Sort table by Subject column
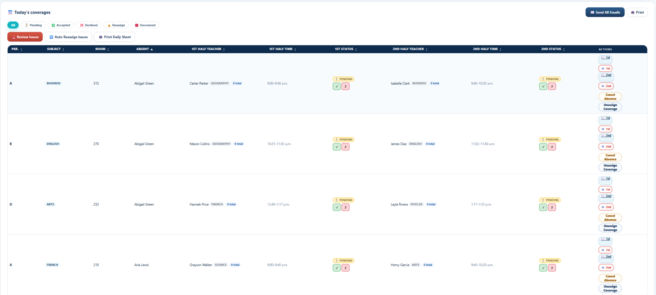 click(x=56, y=49)
